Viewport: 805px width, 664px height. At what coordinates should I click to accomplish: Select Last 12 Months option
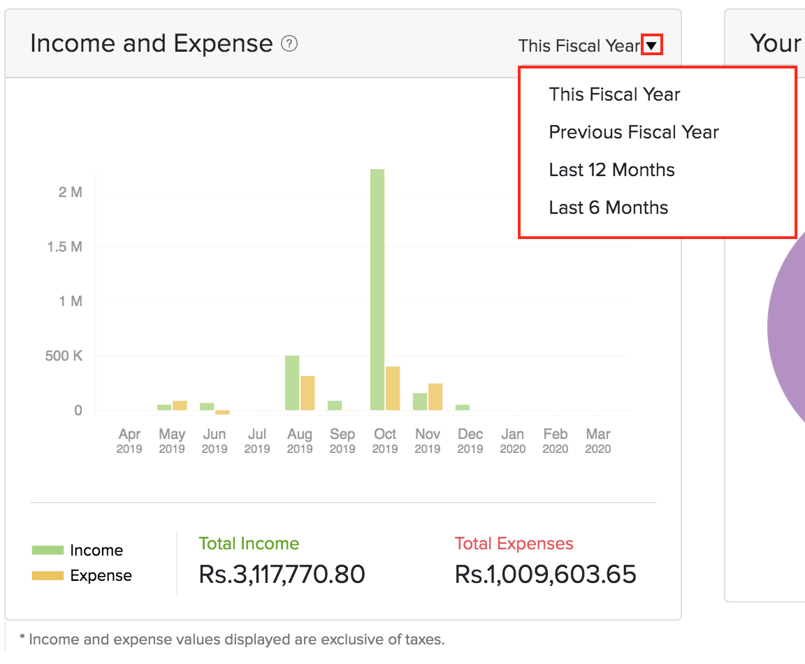pyautogui.click(x=611, y=170)
